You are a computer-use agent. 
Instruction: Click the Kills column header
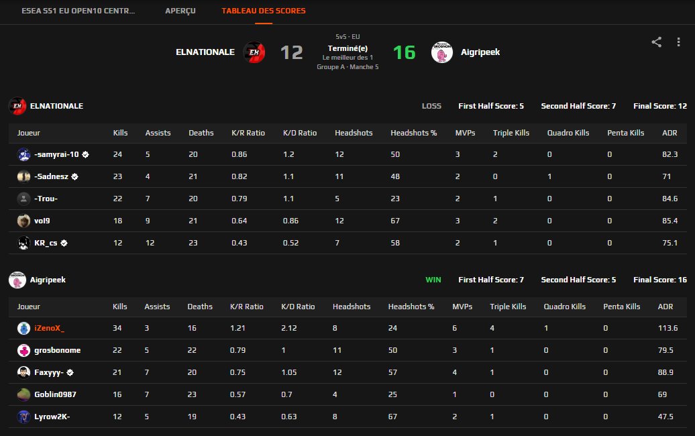coord(120,133)
